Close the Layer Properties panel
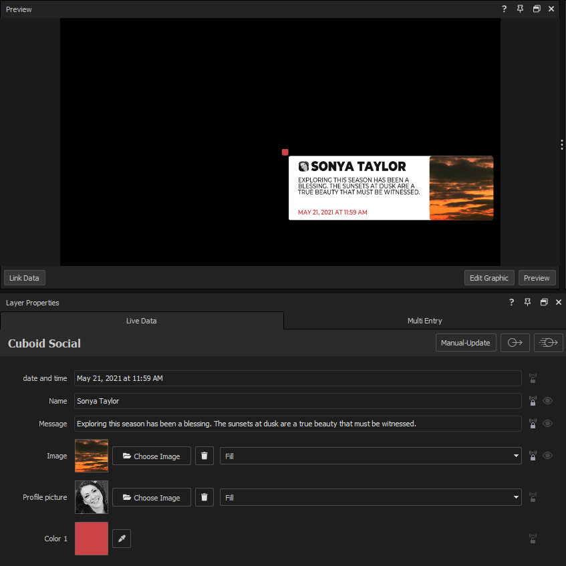Viewport: 566px width, 566px height. point(559,302)
